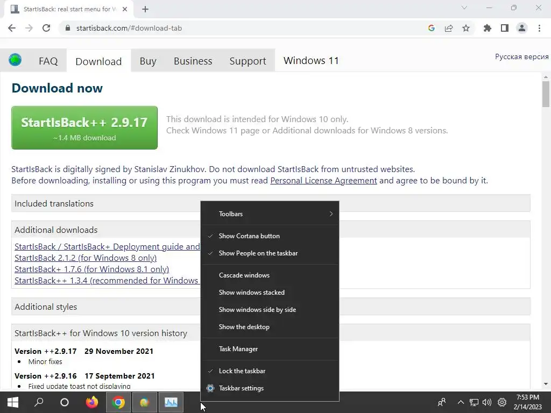Open the side panel icon
Image resolution: width=551 pixels, height=413 pixels.
[x=505, y=28]
